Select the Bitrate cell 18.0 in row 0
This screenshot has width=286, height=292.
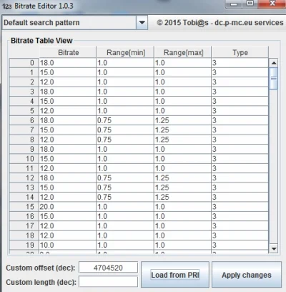[68, 63]
